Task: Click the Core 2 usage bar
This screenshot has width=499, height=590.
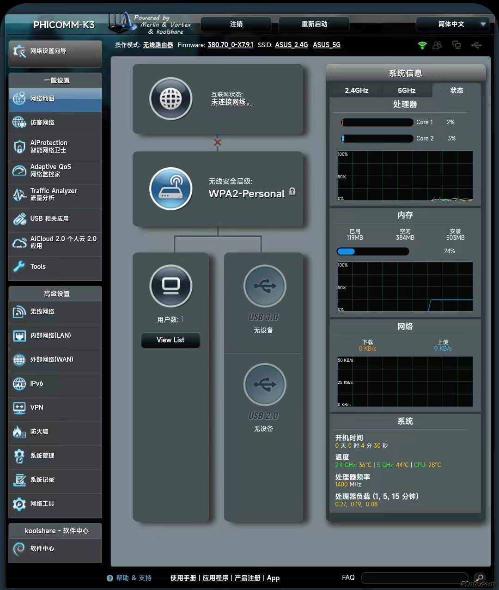Action: tap(377, 139)
